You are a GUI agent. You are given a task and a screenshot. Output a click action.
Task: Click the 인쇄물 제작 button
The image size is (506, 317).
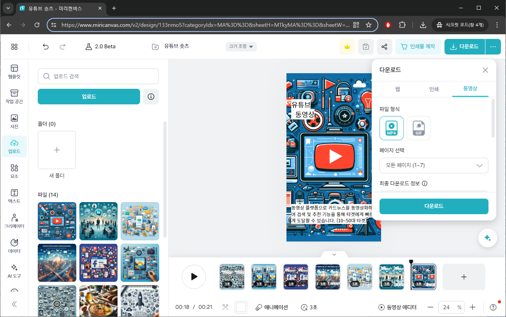tap(418, 47)
